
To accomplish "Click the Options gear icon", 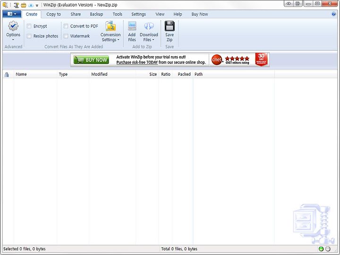I will click(13, 26).
